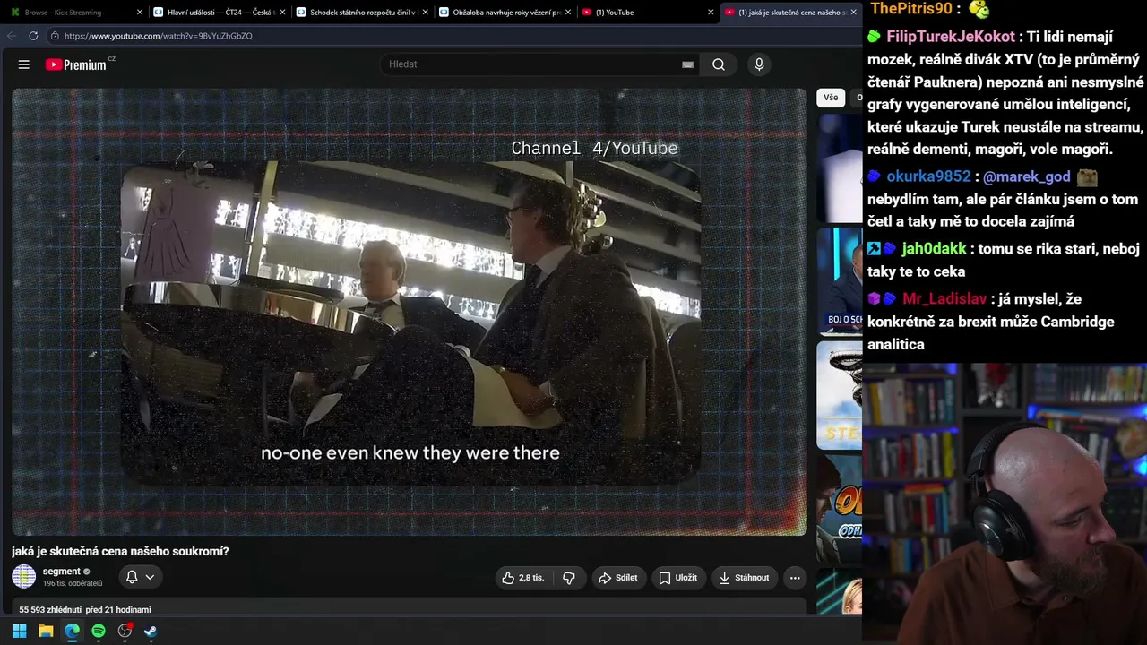Open the BOJ O recommended video thumbnail
Screen dimensions: 1147x645
click(840, 281)
